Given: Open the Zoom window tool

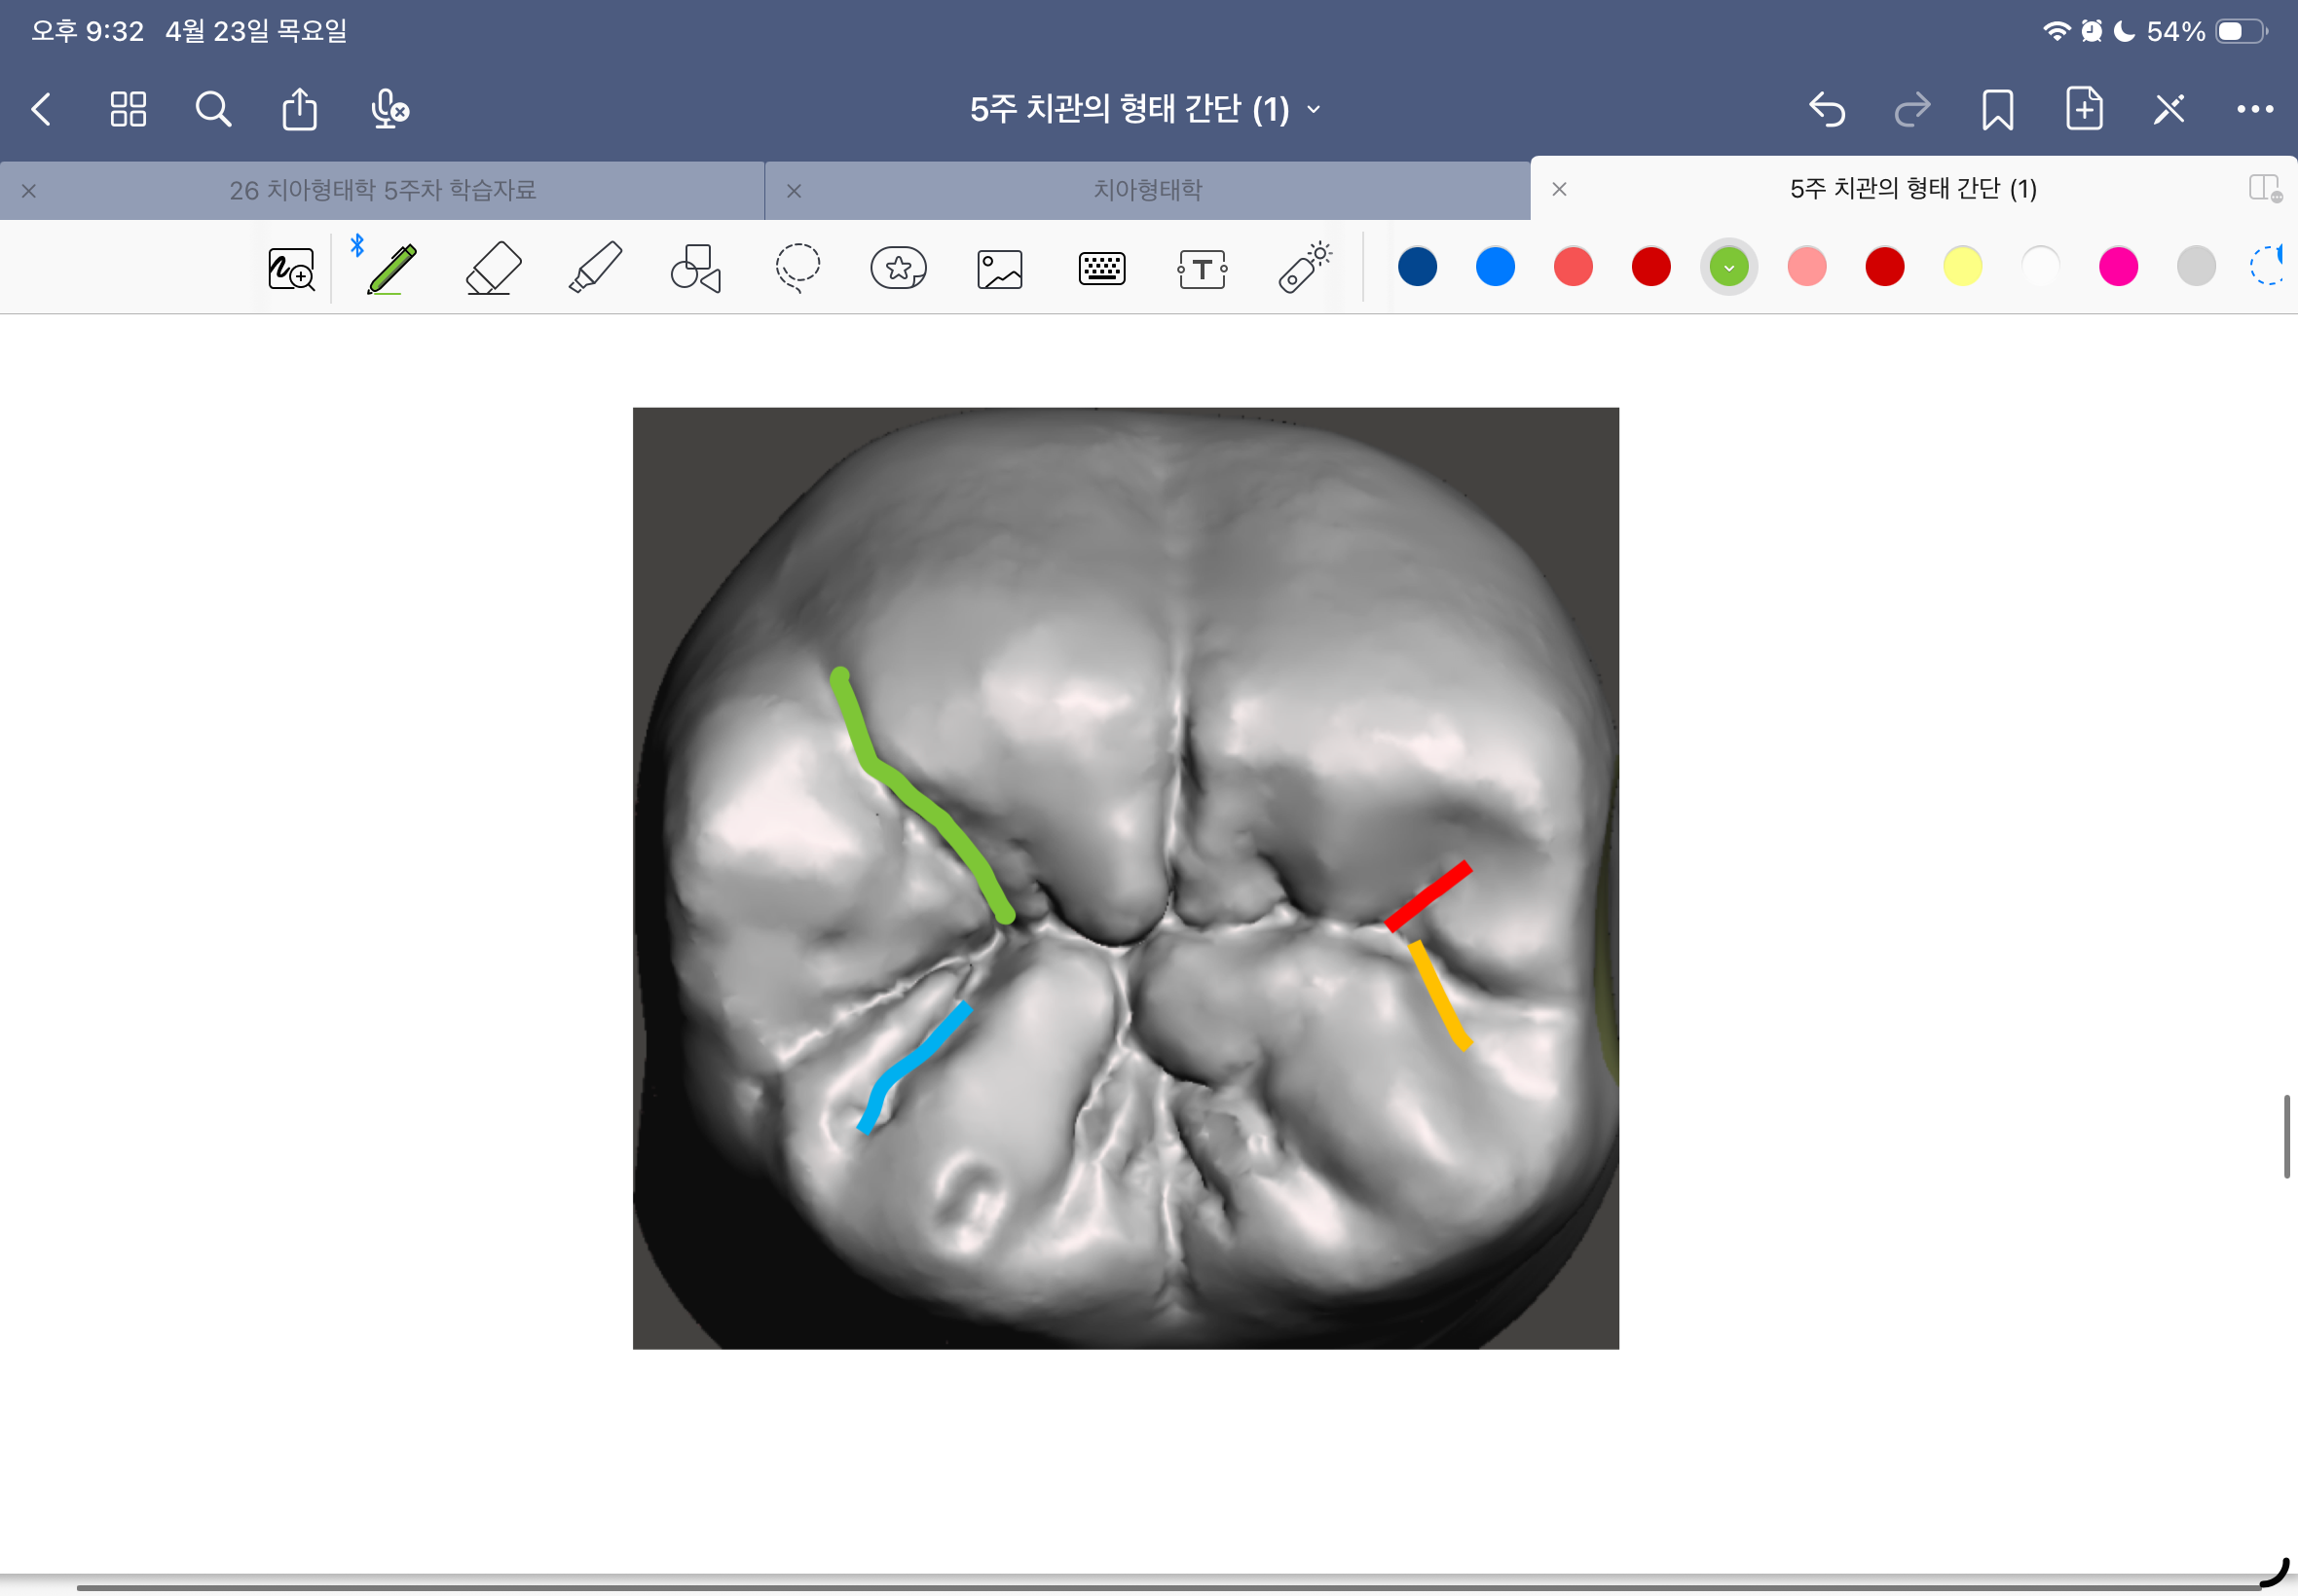Looking at the screenshot, I should (291, 269).
